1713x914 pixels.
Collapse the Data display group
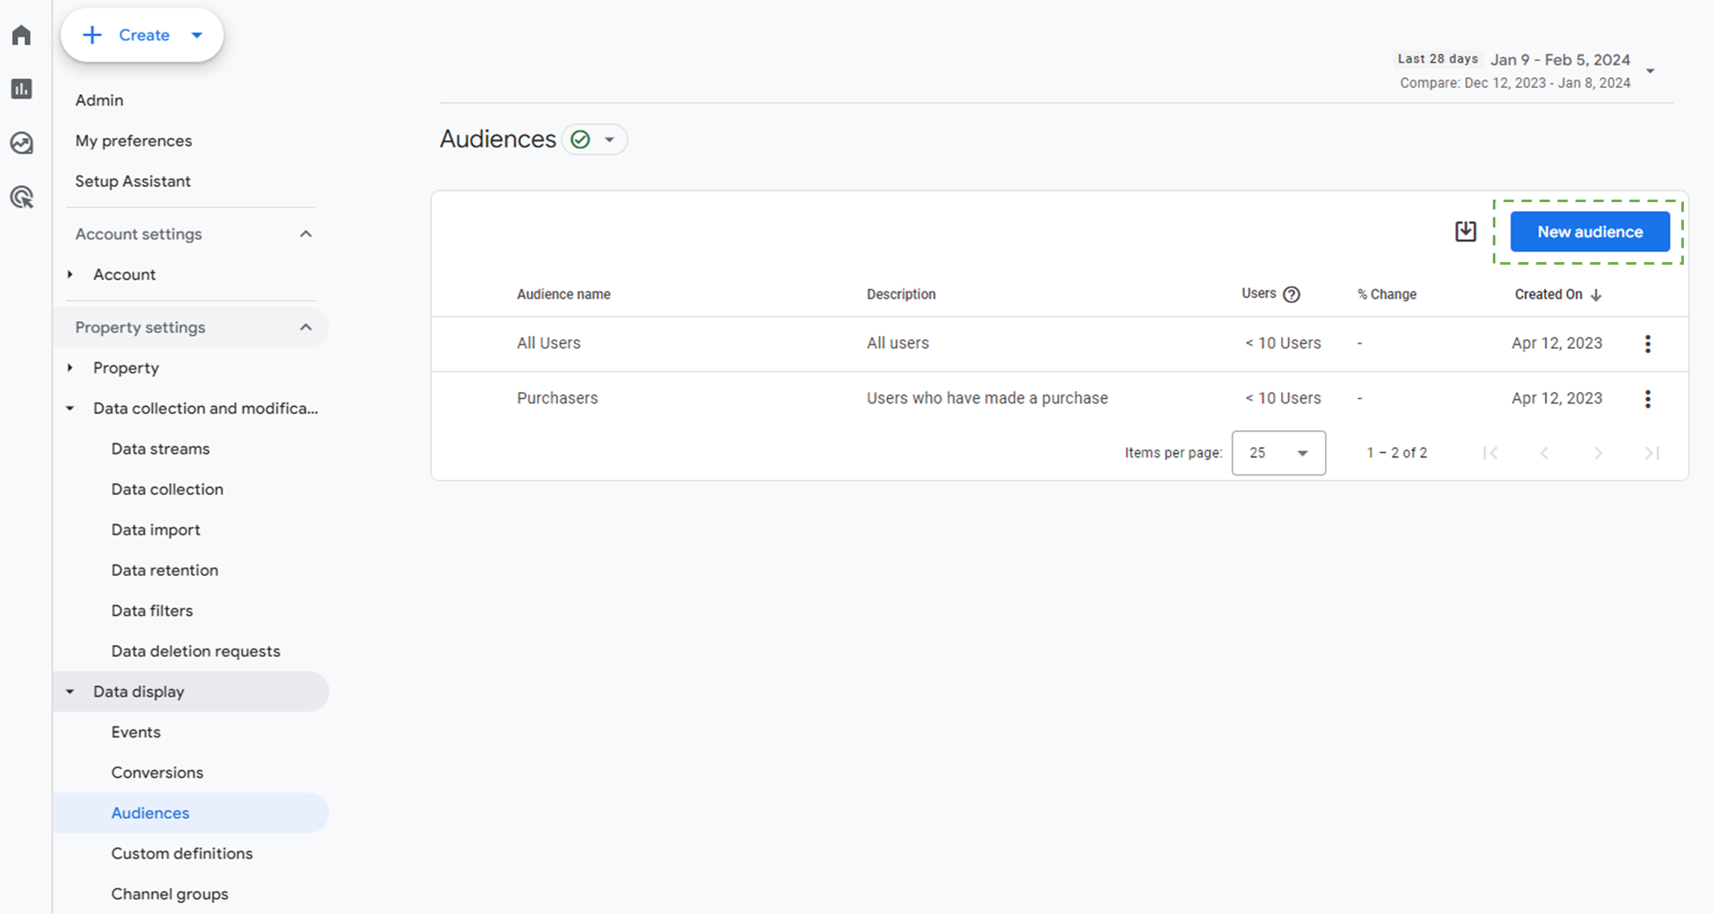click(x=70, y=691)
